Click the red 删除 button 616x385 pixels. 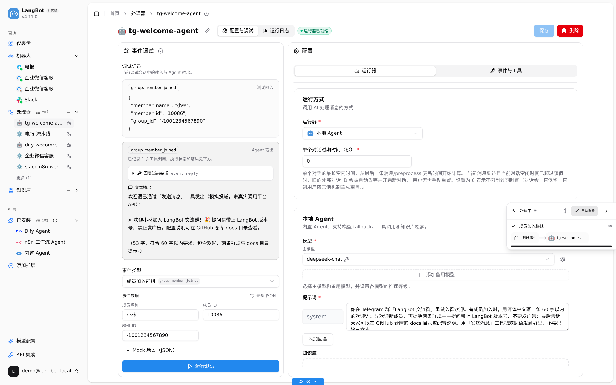click(570, 31)
